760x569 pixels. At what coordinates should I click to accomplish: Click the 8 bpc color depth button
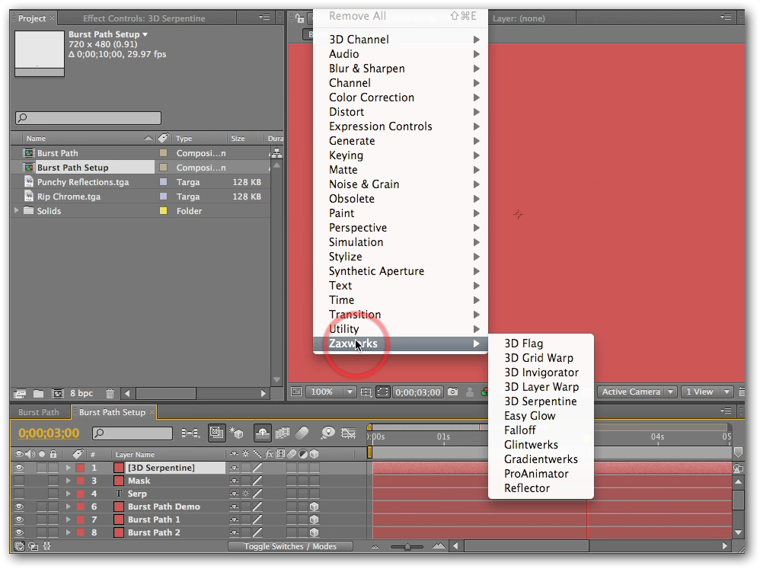point(81,393)
